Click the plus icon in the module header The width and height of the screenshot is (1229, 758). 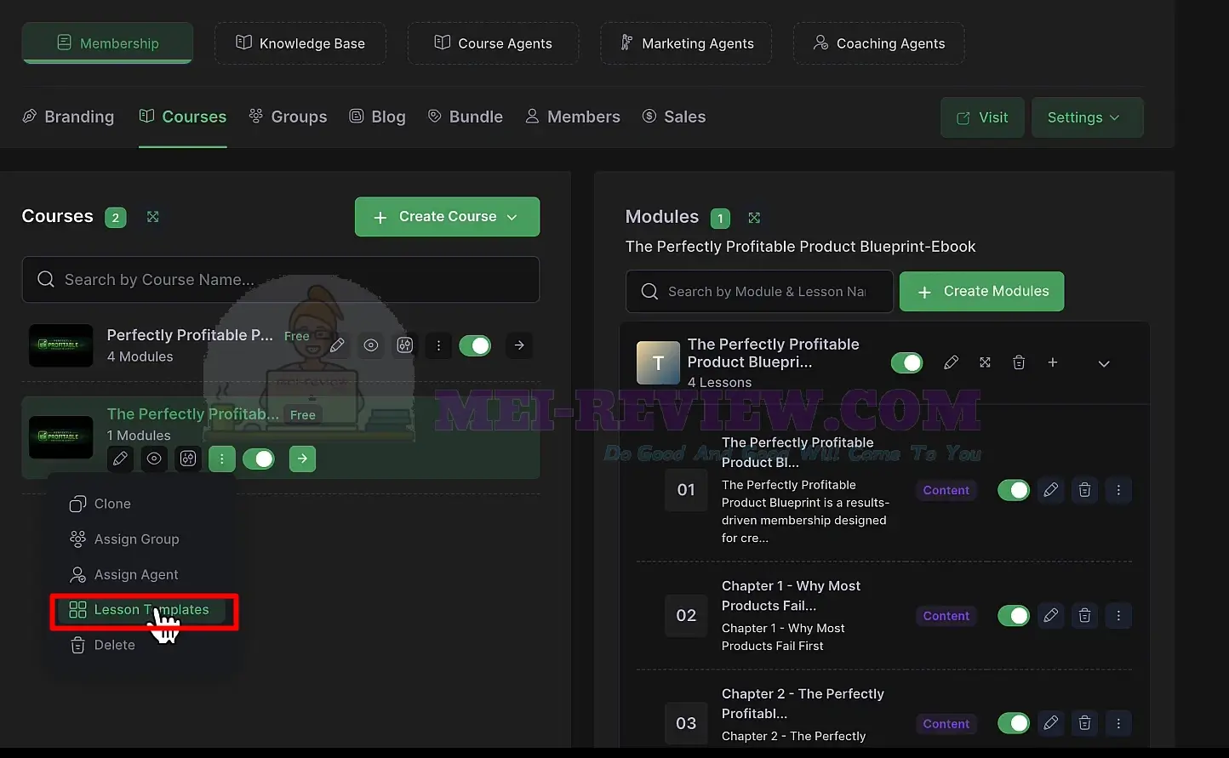click(x=1053, y=362)
